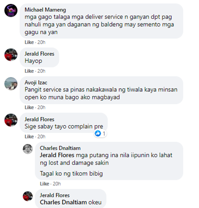Like Michael Mameng's comment
The height and width of the screenshot is (208, 199).
(29, 42)
